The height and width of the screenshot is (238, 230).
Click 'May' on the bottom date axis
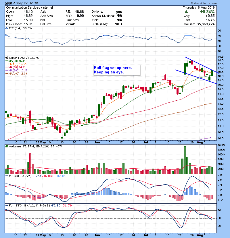(43, 235)
